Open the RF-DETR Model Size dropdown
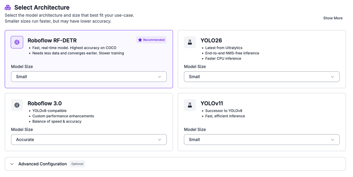The height and width of the screenshot is (177, 353). click(x=89, y=77)
